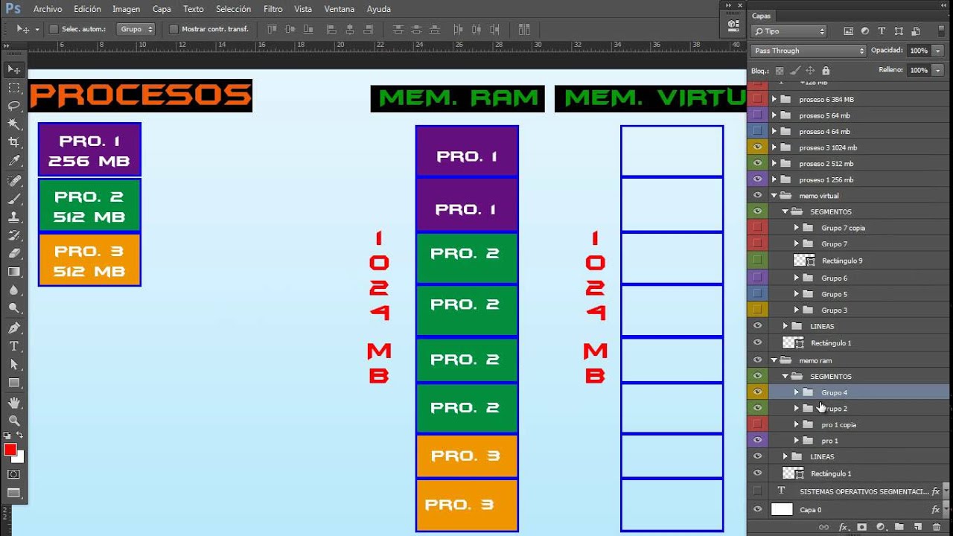The width and height of the screenshot is (953, 536).
Task: Select the Zoom tool
Action: (13, 421)
